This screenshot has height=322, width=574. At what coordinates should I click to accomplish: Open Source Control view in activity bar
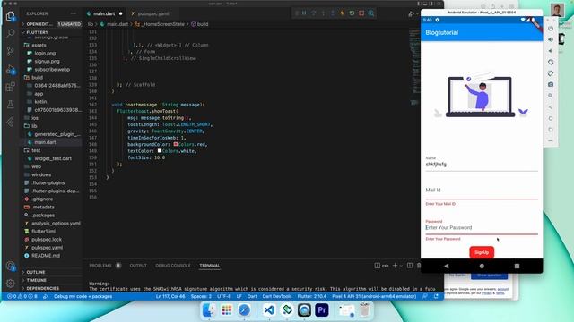click(x=10, y=51)
